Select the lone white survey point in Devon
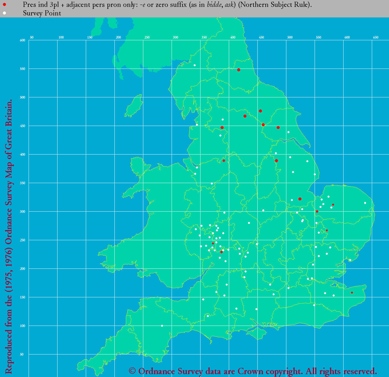Image resolution: width=389 pixels, height=377 pixels. (162, 326)
